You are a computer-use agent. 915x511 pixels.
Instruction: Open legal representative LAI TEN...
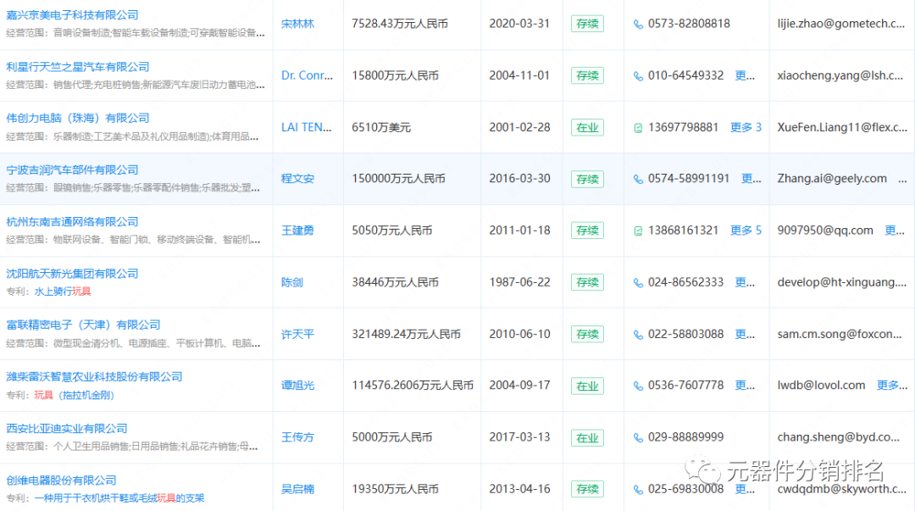pyautogui.click(x=307, y=127)
